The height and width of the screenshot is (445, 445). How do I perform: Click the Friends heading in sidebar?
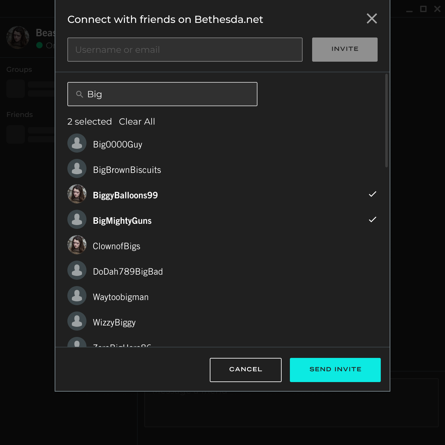point(20,114)
